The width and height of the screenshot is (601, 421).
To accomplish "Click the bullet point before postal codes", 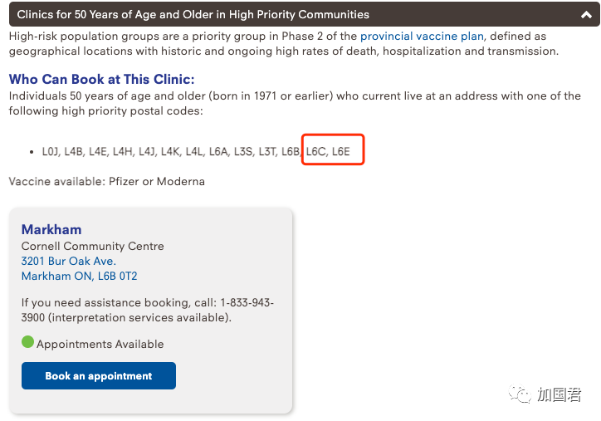I will (x=32, y=152).
